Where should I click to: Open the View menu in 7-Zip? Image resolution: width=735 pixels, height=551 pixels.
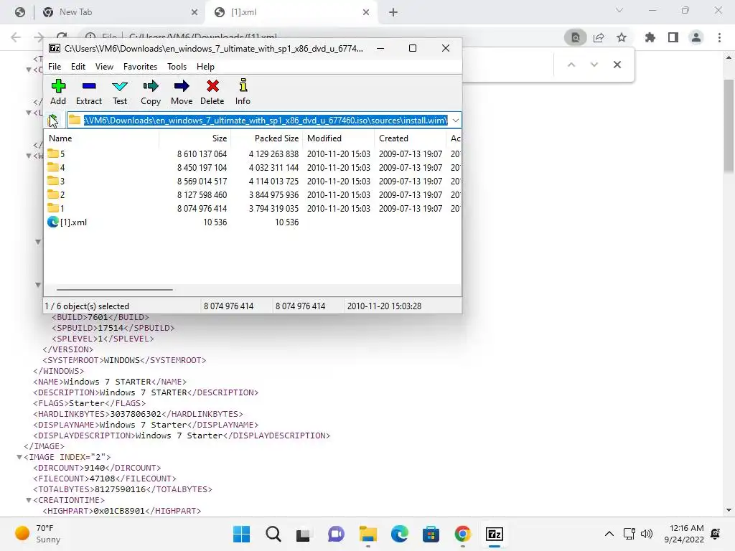(x=104, y=67)
